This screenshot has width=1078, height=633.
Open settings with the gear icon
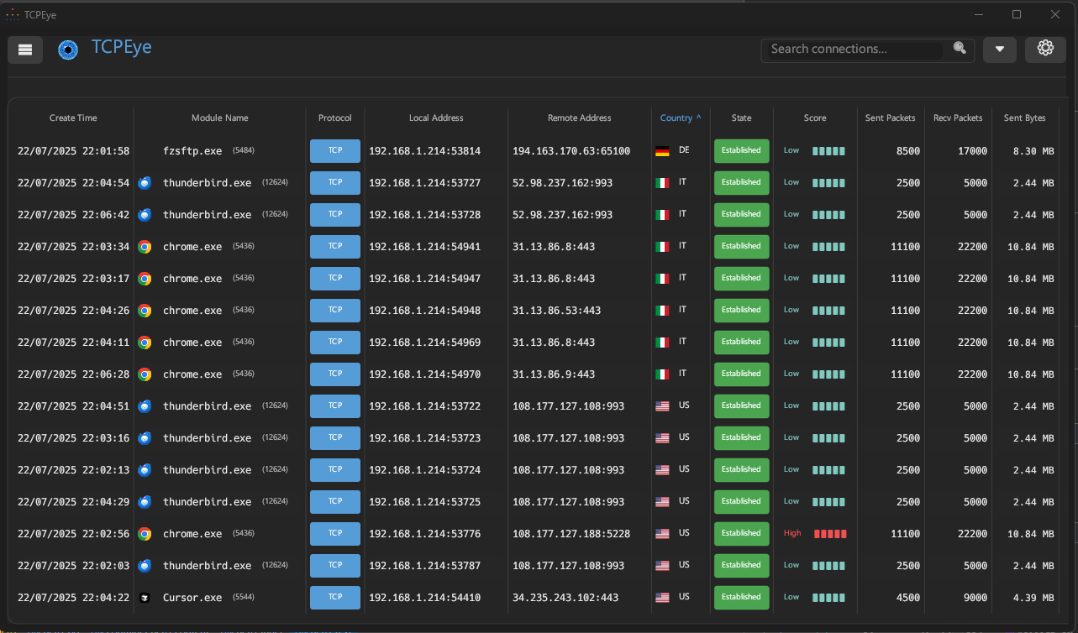click(1045, 49)
